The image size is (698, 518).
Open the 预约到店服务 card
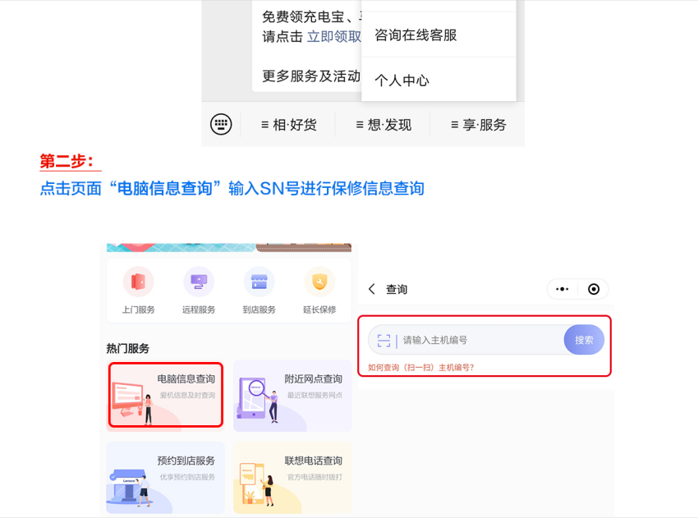(x=166, y=478)
